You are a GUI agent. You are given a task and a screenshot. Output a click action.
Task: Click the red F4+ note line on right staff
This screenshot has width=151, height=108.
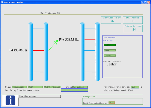90,40
